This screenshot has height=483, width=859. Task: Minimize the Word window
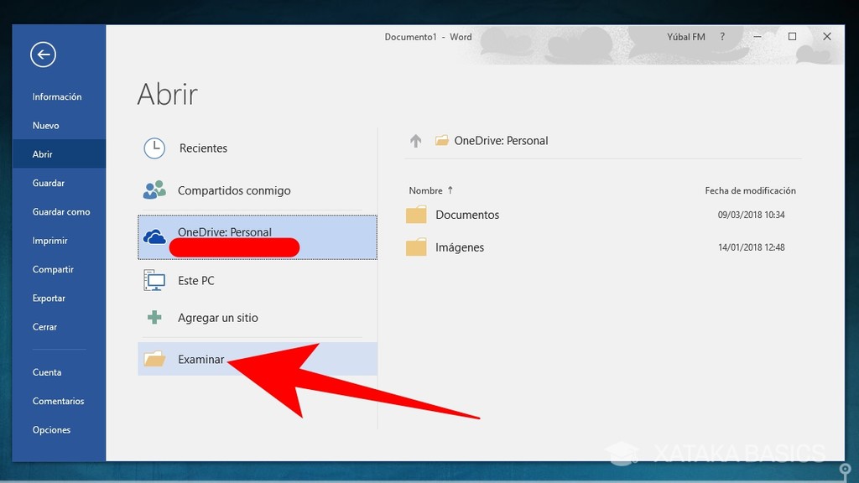pyautogui.click(x=757, y=37)
